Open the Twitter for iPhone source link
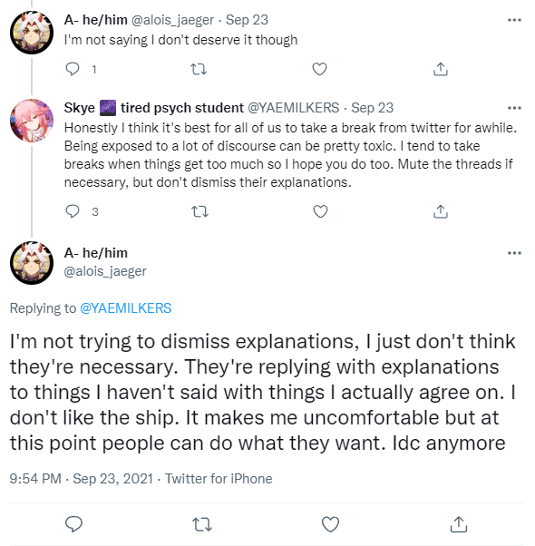Screen dimensions: 535x546 point(219,479)
